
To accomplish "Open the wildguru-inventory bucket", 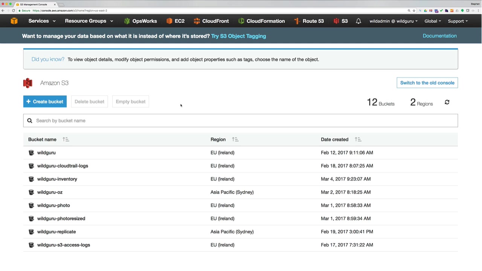I will click(57, 179).
